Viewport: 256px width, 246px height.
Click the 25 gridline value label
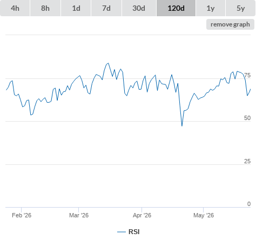[247, 161]
